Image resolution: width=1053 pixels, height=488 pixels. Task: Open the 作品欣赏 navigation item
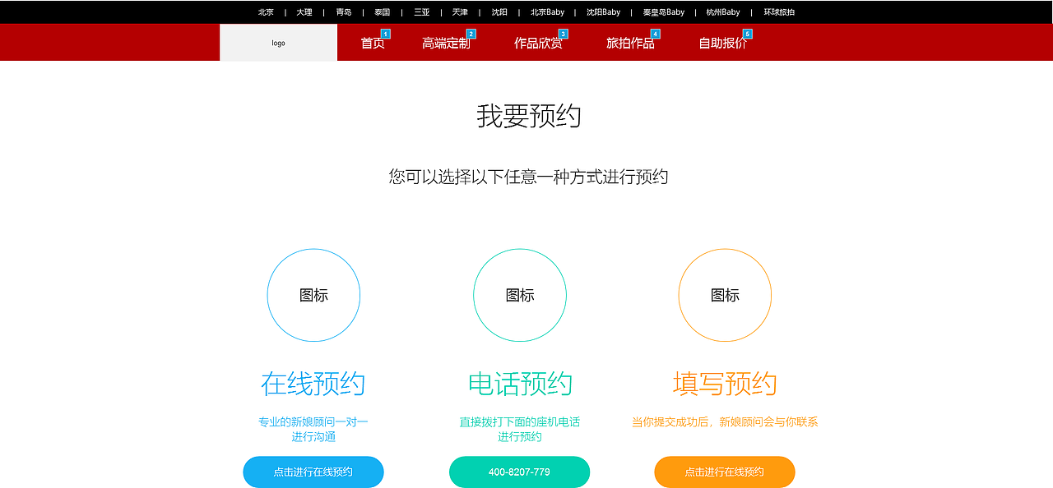(538, 43)
